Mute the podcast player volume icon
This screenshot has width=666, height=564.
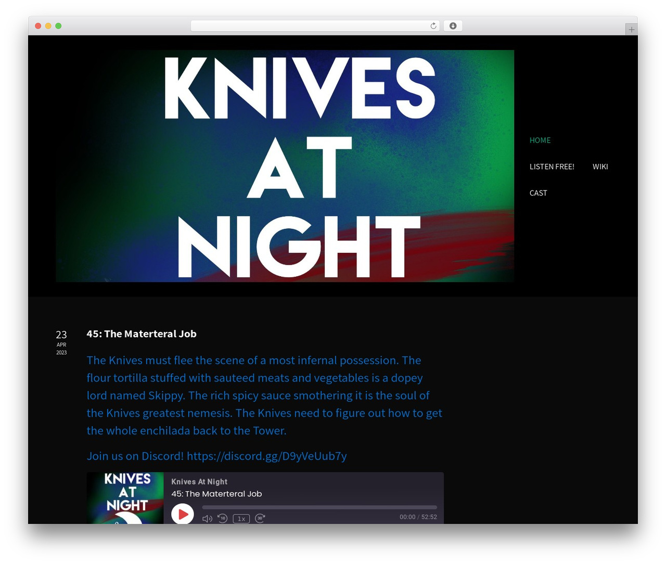[x=207, y=519]
